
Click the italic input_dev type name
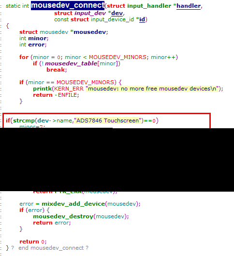(x=90, y=13)
